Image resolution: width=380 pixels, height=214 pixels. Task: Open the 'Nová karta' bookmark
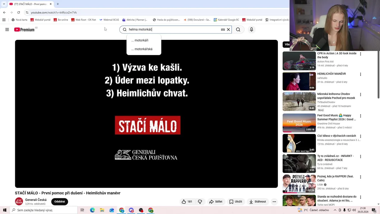19,20
